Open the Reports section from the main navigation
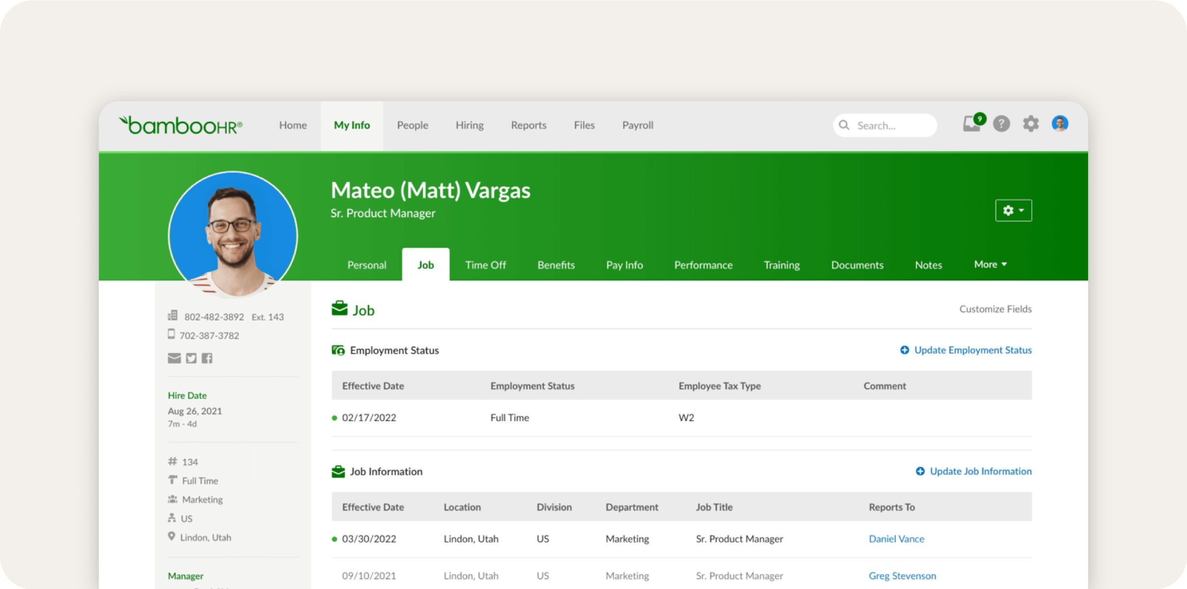The image size is (1187, 589). click(528, 125)
